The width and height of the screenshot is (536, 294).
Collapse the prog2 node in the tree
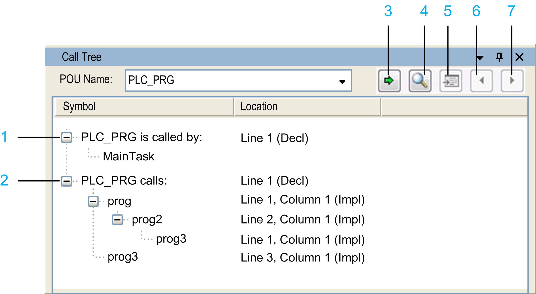pyautogui.click(x=118, y=219)
